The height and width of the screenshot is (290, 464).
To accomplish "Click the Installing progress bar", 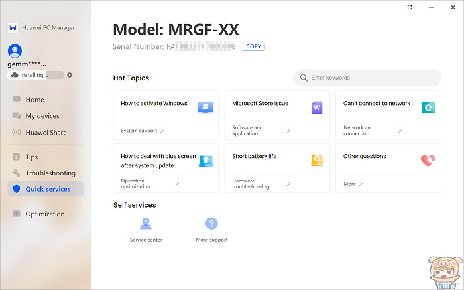I will pos(36,75).
